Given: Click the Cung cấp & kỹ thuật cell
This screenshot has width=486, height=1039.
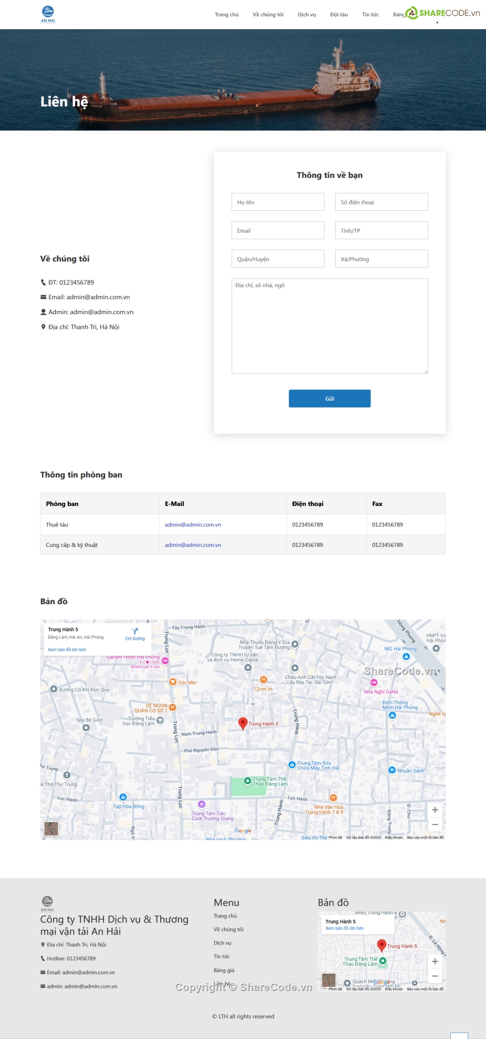Looking at the screenshot, I should (100, 545).
